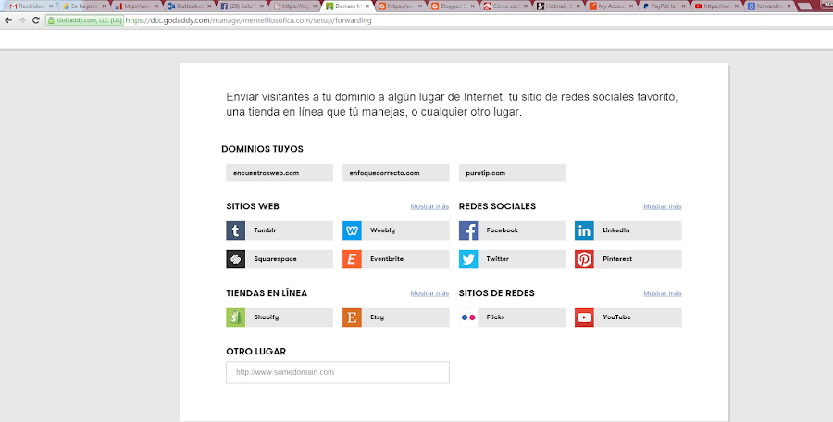Choose the Pinterest icon
Screen dimensions: 833x422
(584, 259)
